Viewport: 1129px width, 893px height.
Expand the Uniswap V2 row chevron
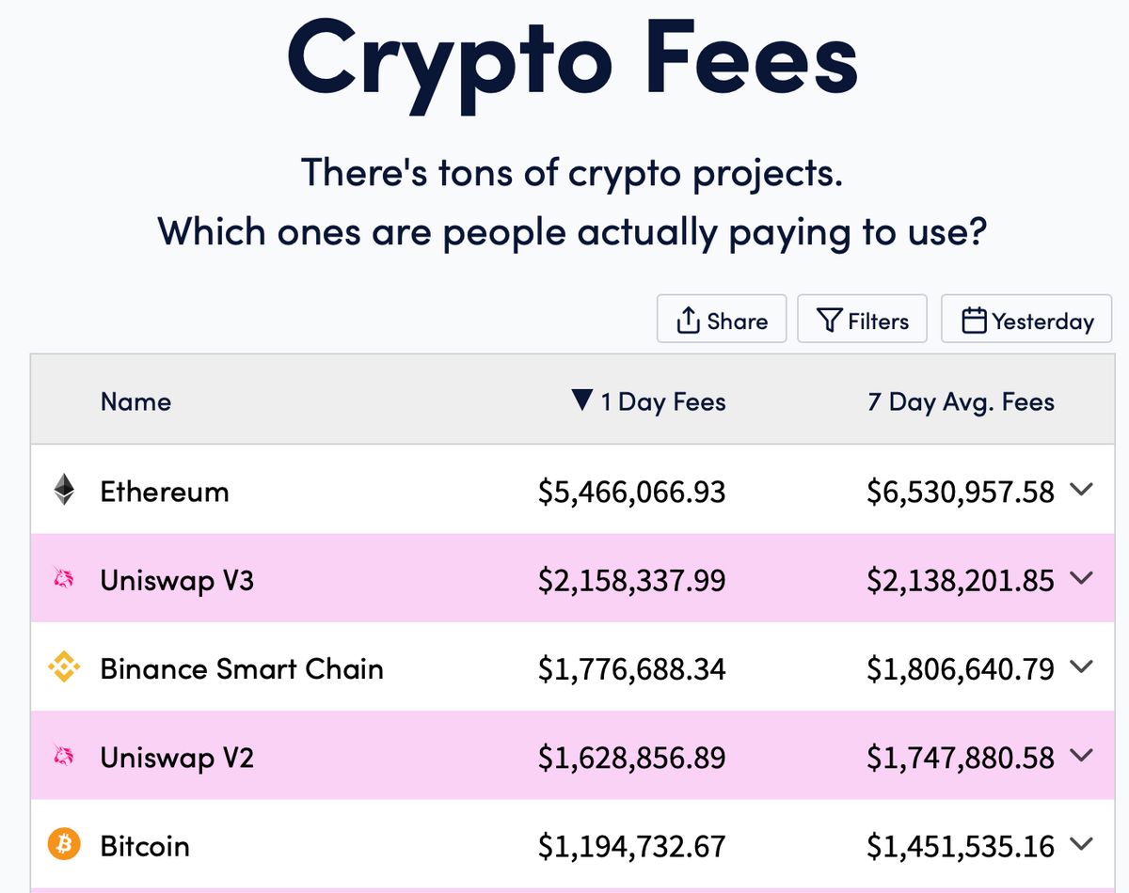1082,755
